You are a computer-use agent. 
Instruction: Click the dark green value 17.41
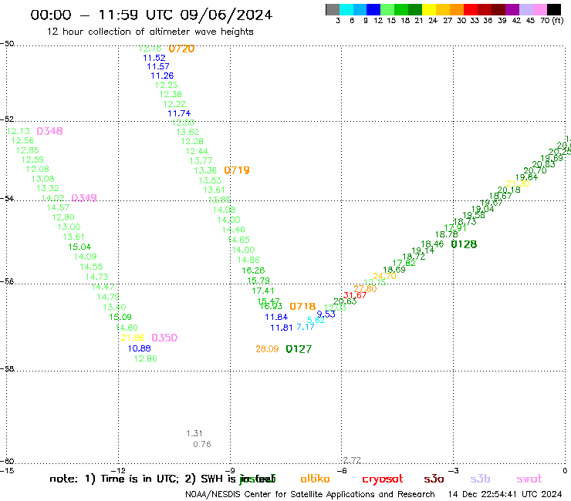tap(263, 291)
